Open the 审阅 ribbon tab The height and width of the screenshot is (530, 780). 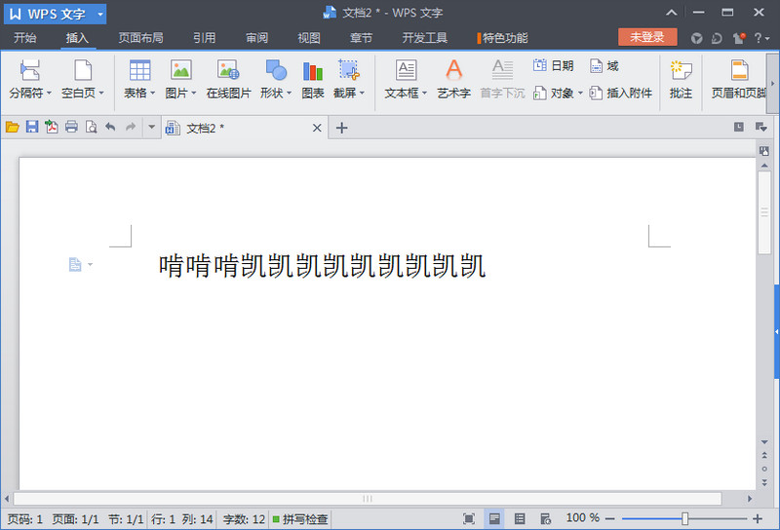pyautogui.click(x=256, y=38)
